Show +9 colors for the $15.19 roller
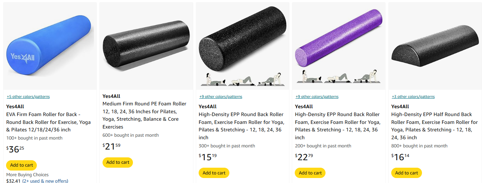Viewport: 482px width, 183px height. (221, 96)
